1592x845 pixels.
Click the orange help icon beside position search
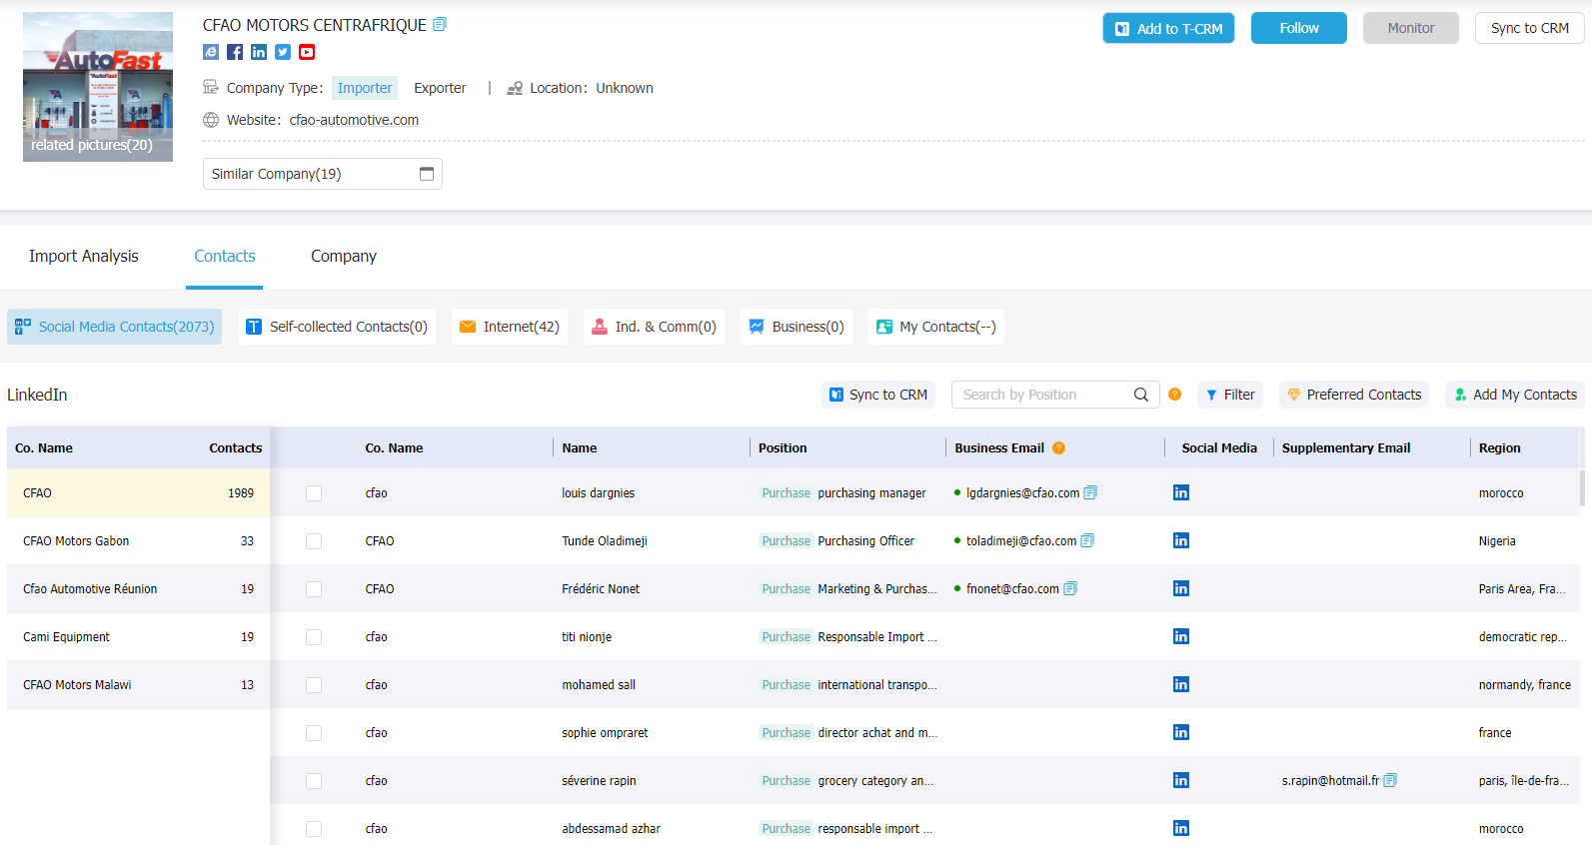[x=1175, y=395]
